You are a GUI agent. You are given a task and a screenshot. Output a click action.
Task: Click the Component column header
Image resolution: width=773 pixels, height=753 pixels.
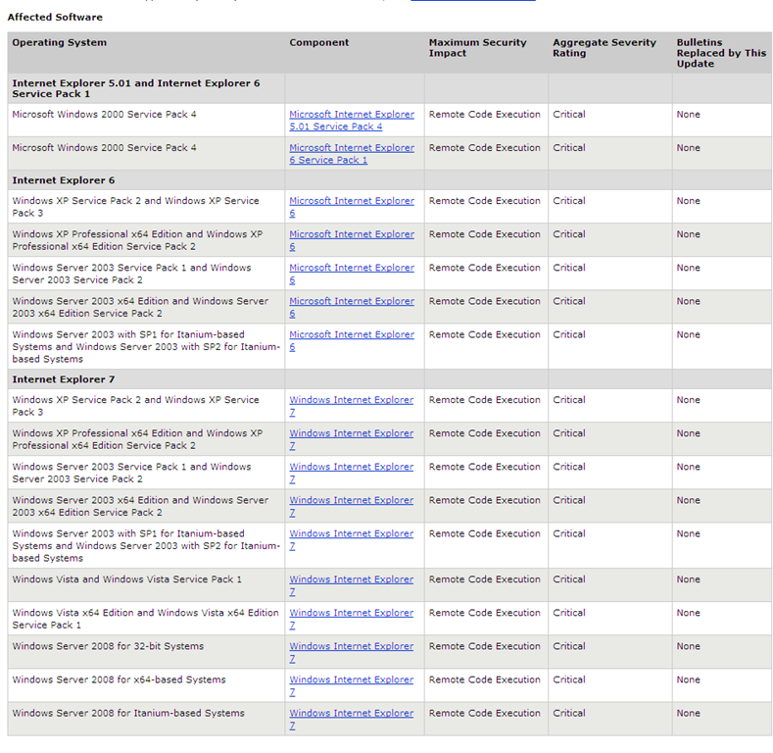pyautogui.click(x=319, y=43)
